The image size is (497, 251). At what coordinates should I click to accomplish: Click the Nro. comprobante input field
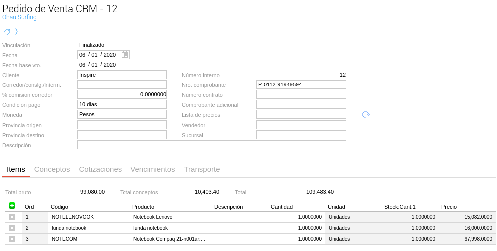301,84
